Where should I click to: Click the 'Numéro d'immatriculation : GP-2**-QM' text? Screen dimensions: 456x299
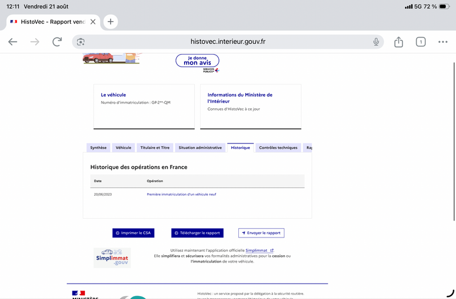point(136,103)
